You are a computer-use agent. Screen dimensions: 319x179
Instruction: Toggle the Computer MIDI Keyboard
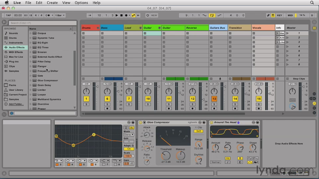click(273, 15)
